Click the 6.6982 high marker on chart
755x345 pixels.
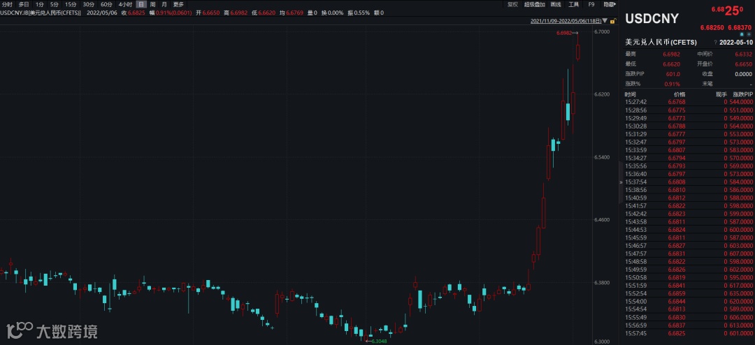(x=564, y=34)
